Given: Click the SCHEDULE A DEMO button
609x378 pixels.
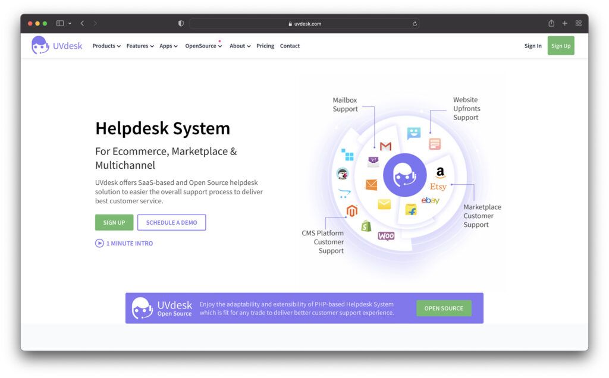Looking at the screenshot, I should [171, 222].
